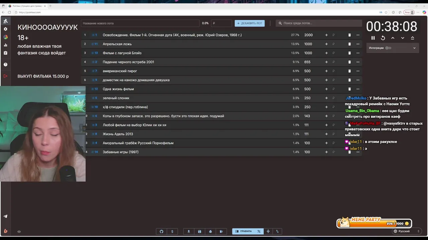Add amount to 'Жизнь Адель 2013' with plus
The height and width of the screenshot is (240, 428).
326,134
